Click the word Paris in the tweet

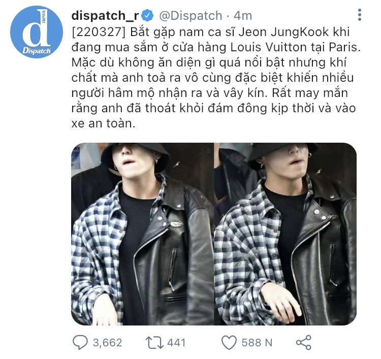[x=343, y=47]
